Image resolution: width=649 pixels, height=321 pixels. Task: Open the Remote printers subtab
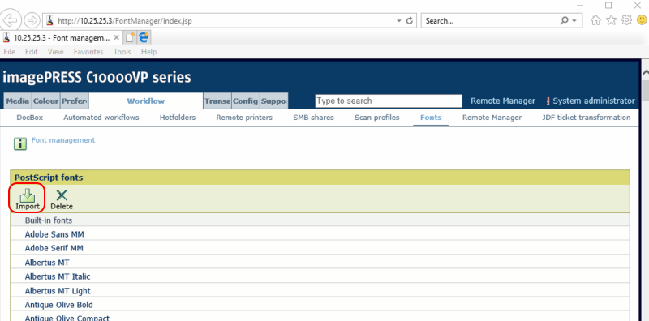click(x=244, y=118)
